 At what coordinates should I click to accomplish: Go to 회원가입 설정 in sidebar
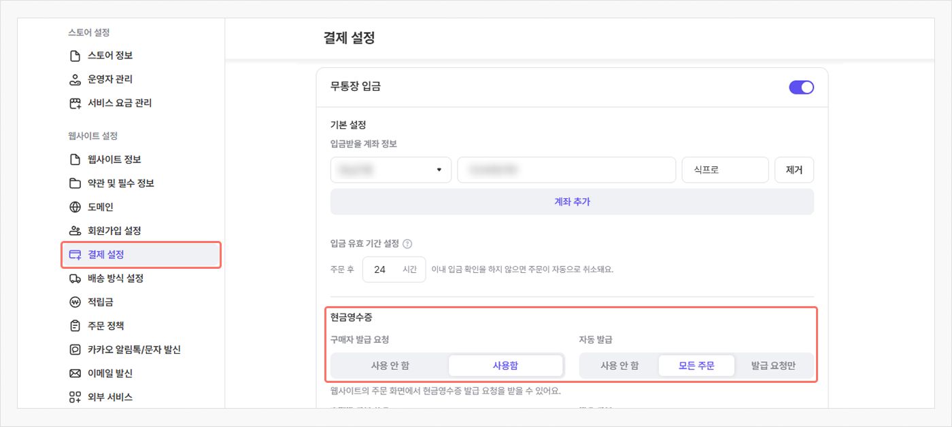click(114, 231)
